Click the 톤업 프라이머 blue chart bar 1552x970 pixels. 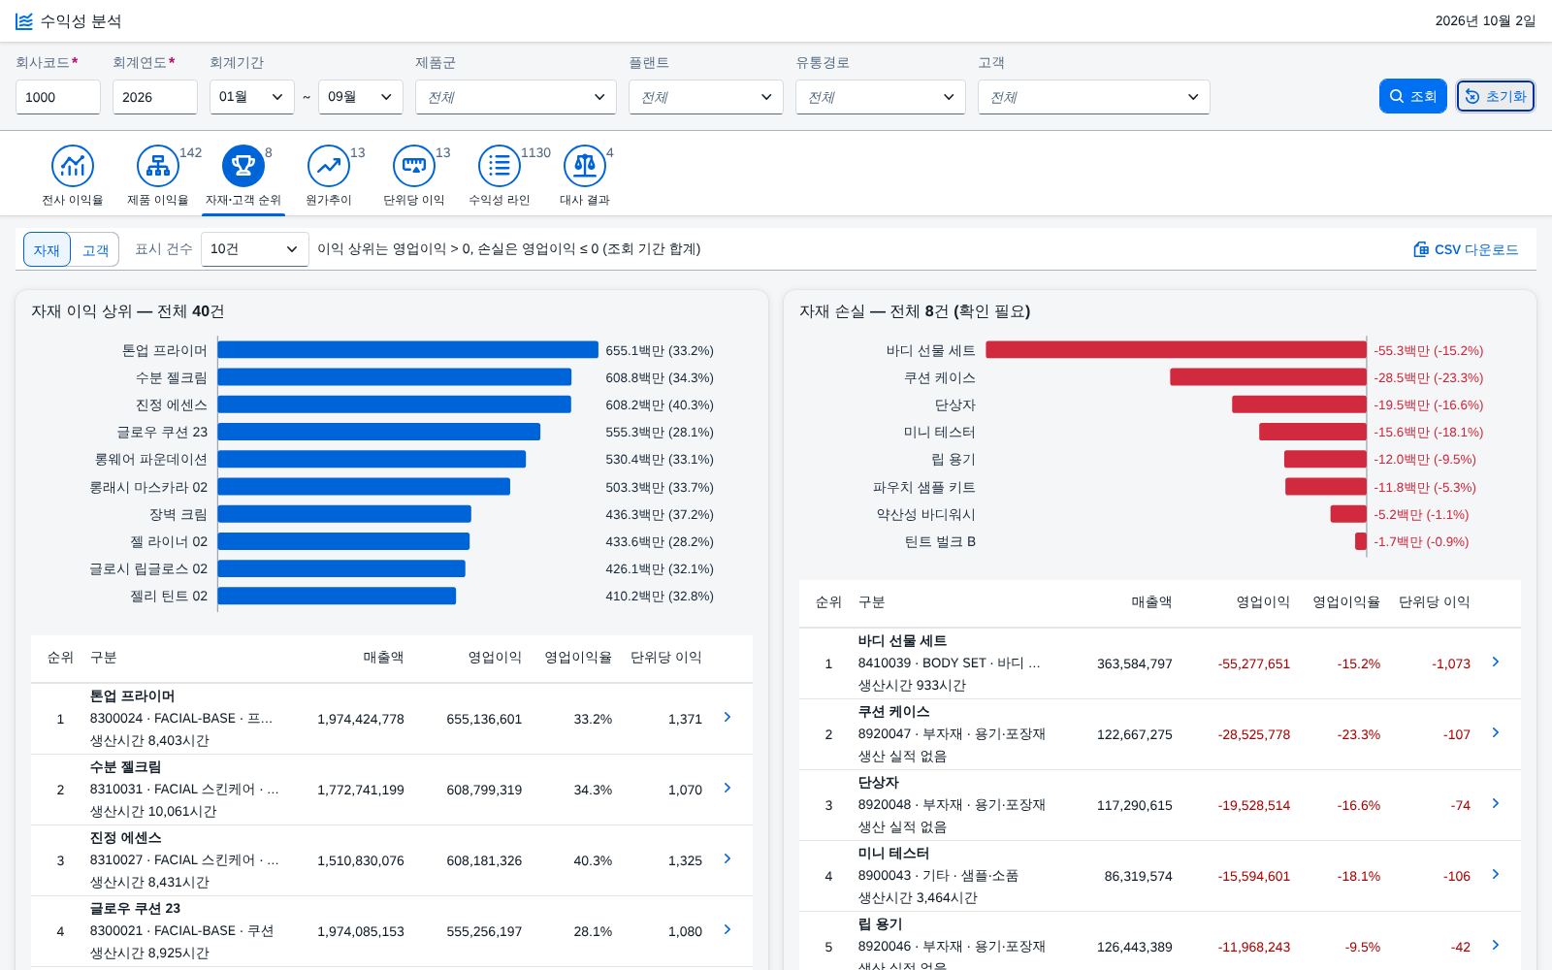407,350
